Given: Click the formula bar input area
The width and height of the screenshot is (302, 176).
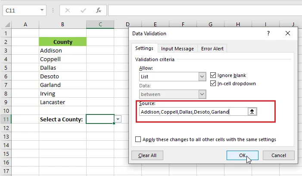Looking at the screenshot, I should click(x=205, y=10).
